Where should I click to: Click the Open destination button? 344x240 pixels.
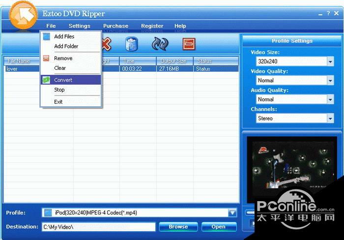tap(219, 227)
